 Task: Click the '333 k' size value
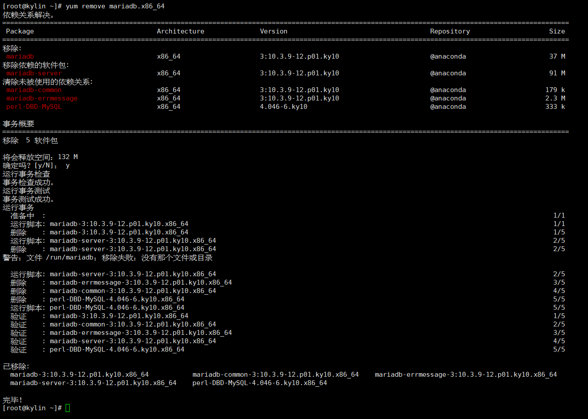point(555,107)
